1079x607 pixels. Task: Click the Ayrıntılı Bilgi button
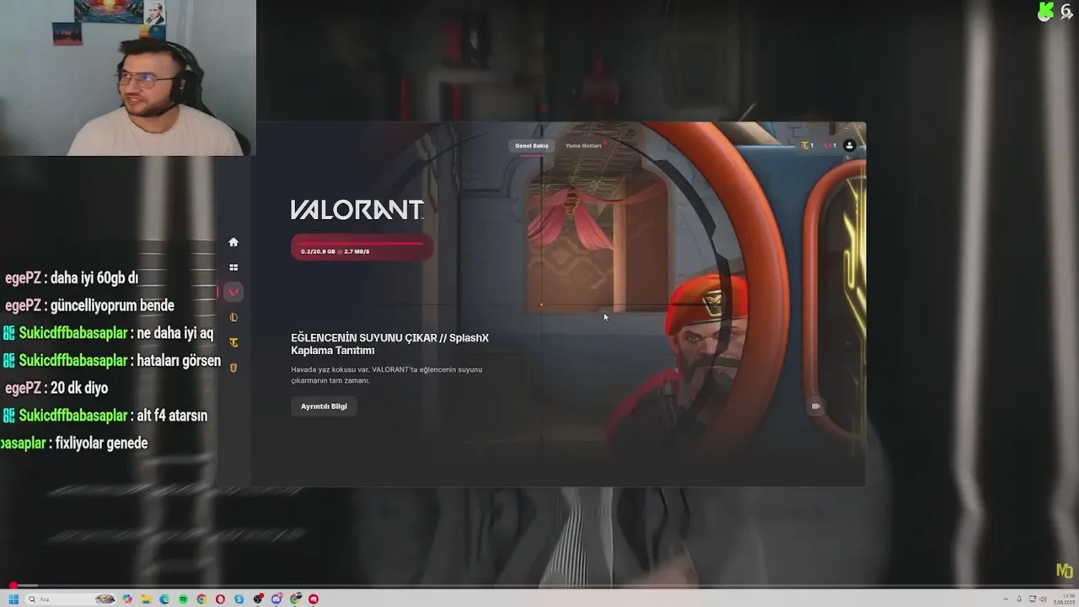(324, 406)
